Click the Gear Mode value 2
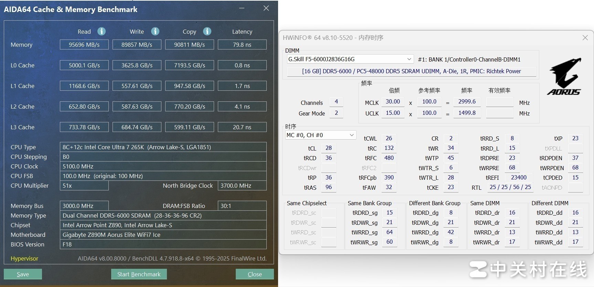 pos(336,113)
